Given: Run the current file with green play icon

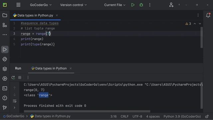Looking at the screenshot, I should point(133,5).
